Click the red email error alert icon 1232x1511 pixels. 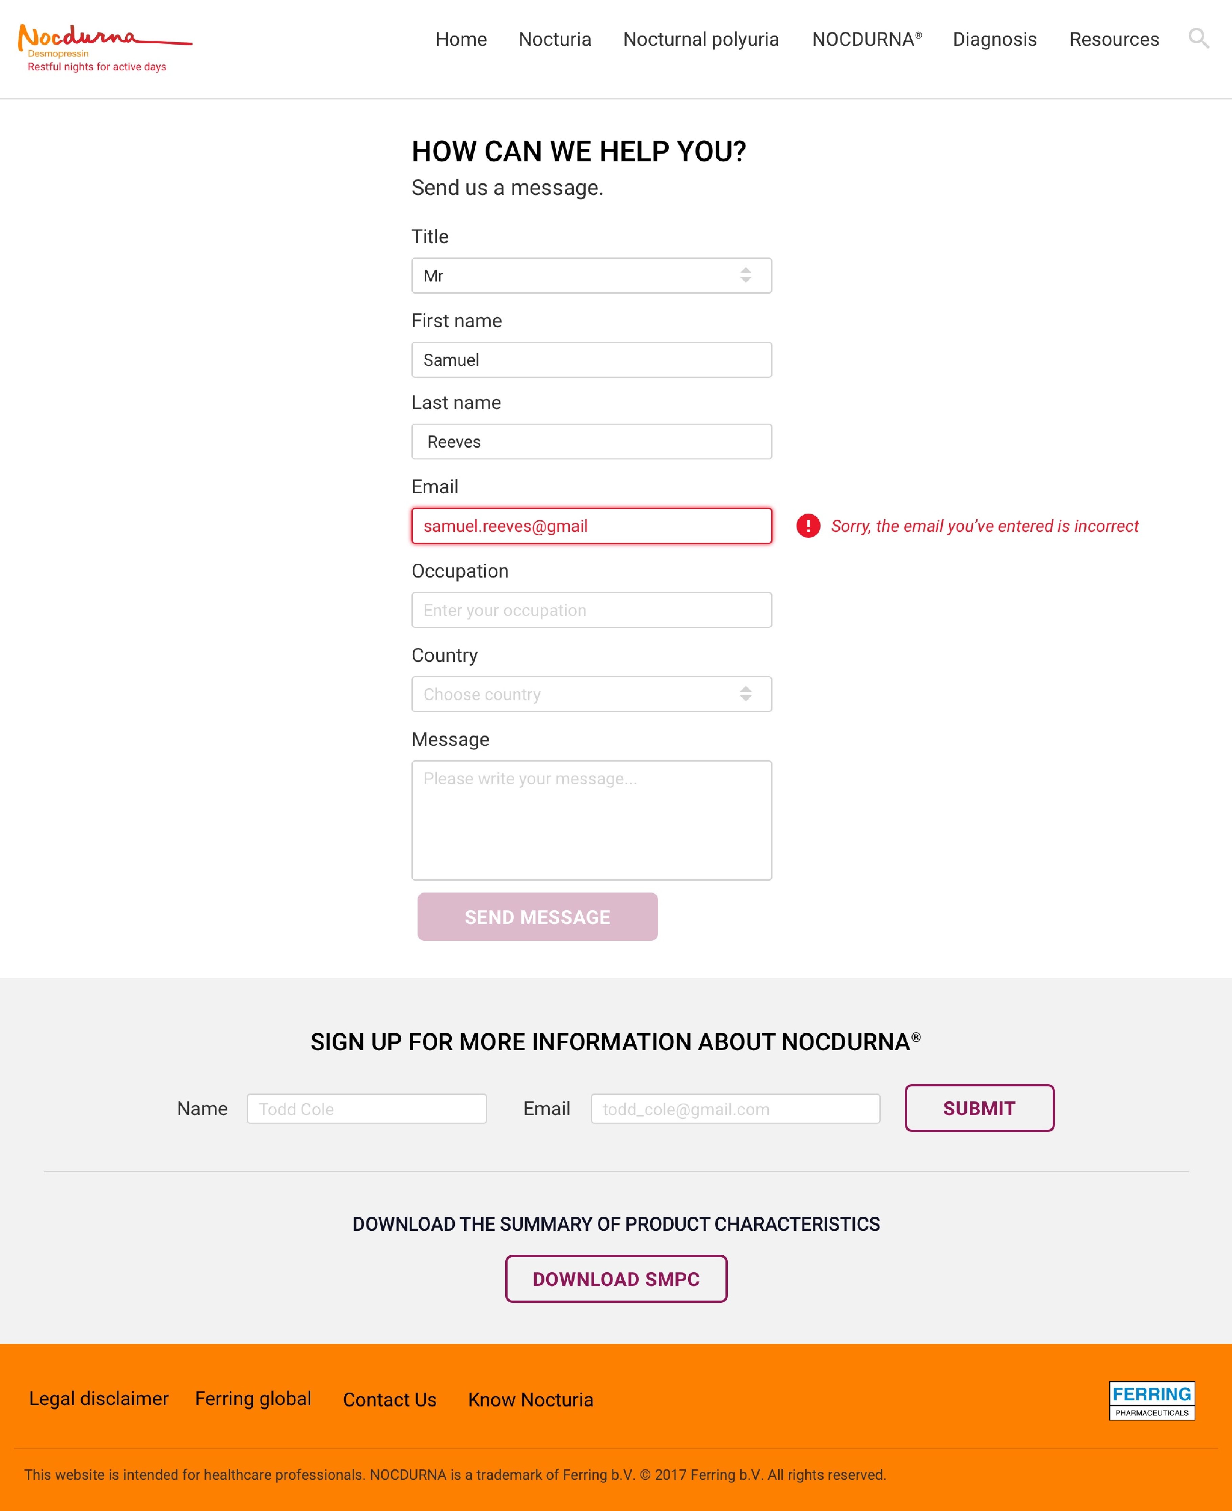coord(808,526)
